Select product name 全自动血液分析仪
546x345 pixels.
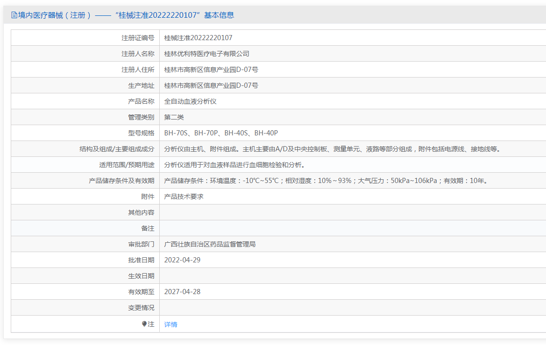[190, 101]
